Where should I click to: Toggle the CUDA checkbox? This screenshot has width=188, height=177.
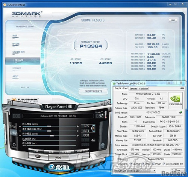click(x=143, y=164)
